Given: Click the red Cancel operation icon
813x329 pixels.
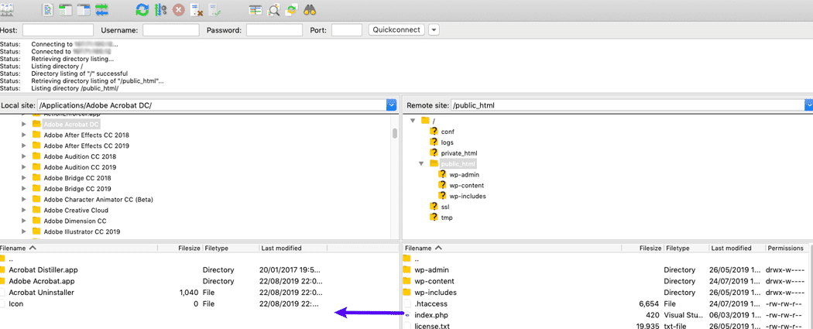Looking at the screenshot, I should point(179,10).
